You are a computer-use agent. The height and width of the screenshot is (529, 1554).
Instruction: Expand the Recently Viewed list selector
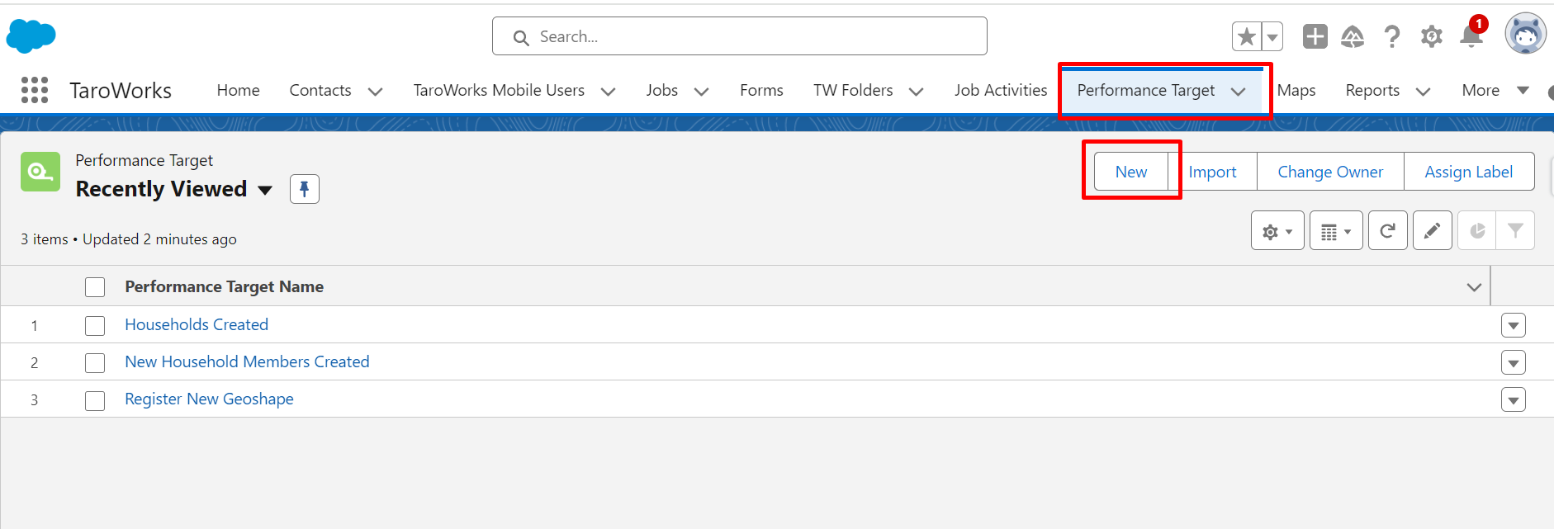pos(264,190)
